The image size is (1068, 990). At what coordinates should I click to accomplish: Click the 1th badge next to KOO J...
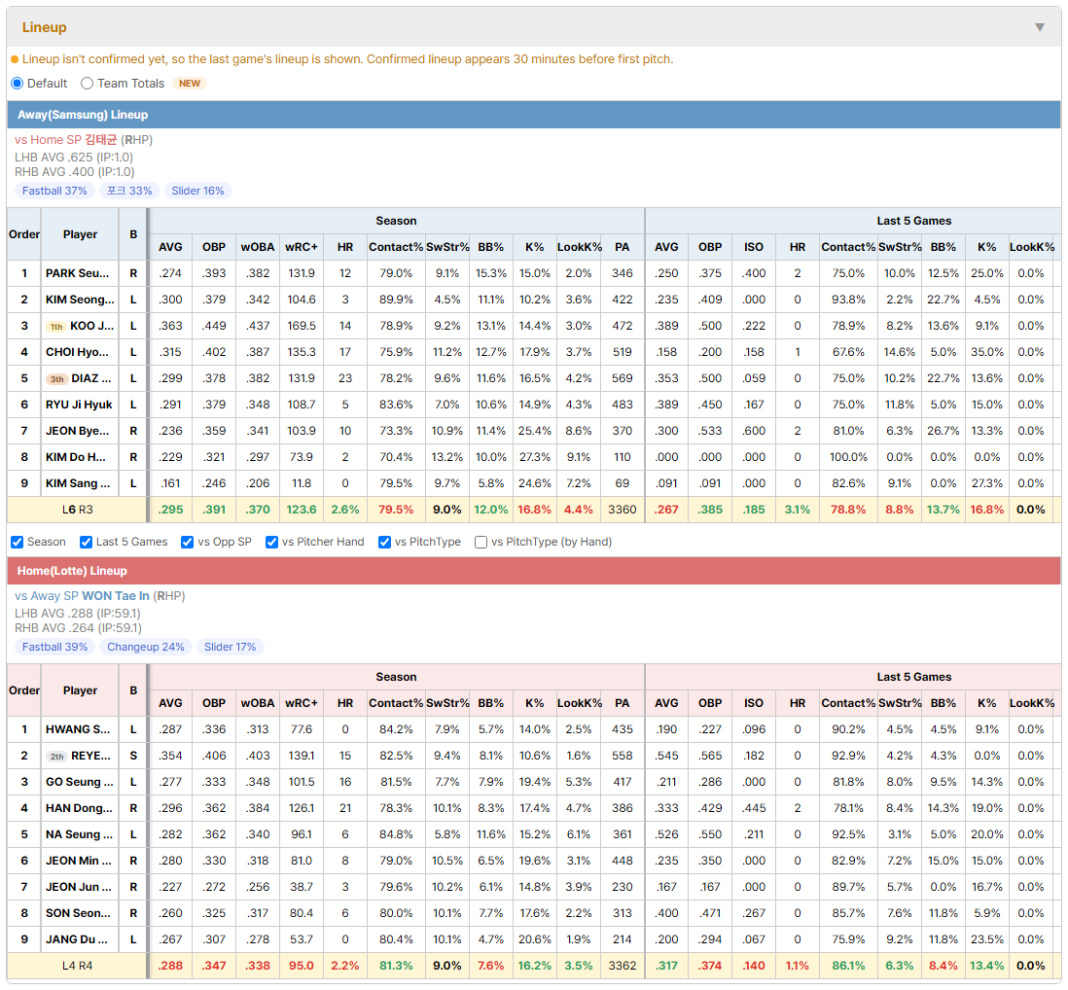pos(56,326)
